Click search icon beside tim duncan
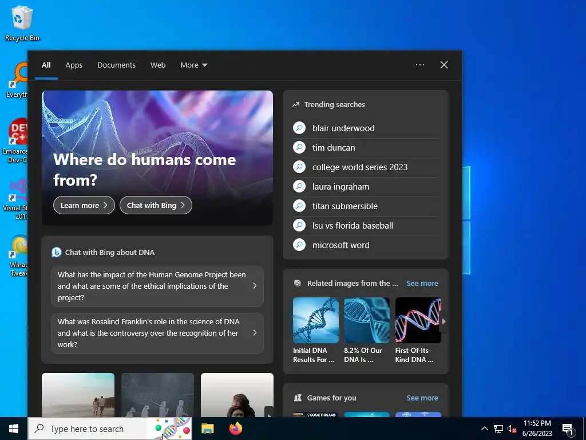 299,147
